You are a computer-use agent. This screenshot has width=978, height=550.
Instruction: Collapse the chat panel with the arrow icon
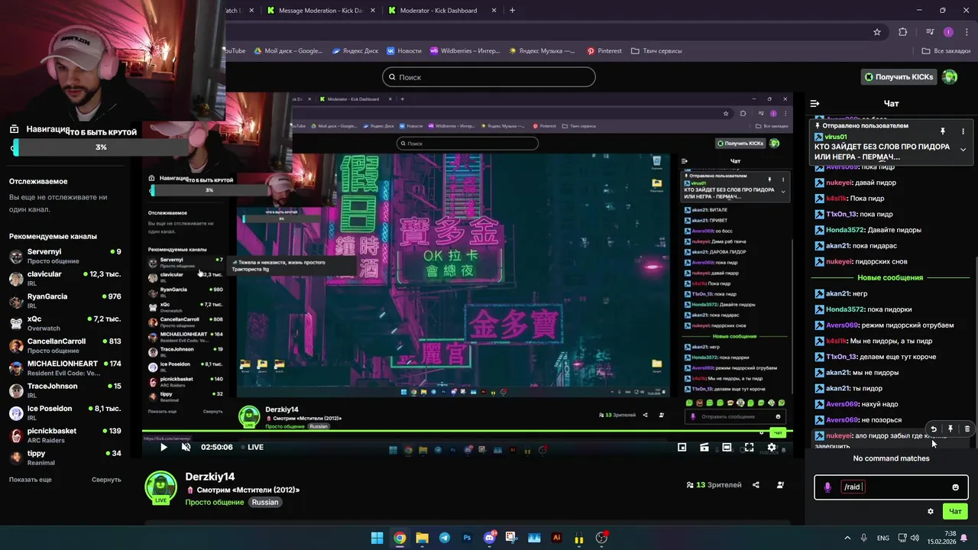pos(814,103)
